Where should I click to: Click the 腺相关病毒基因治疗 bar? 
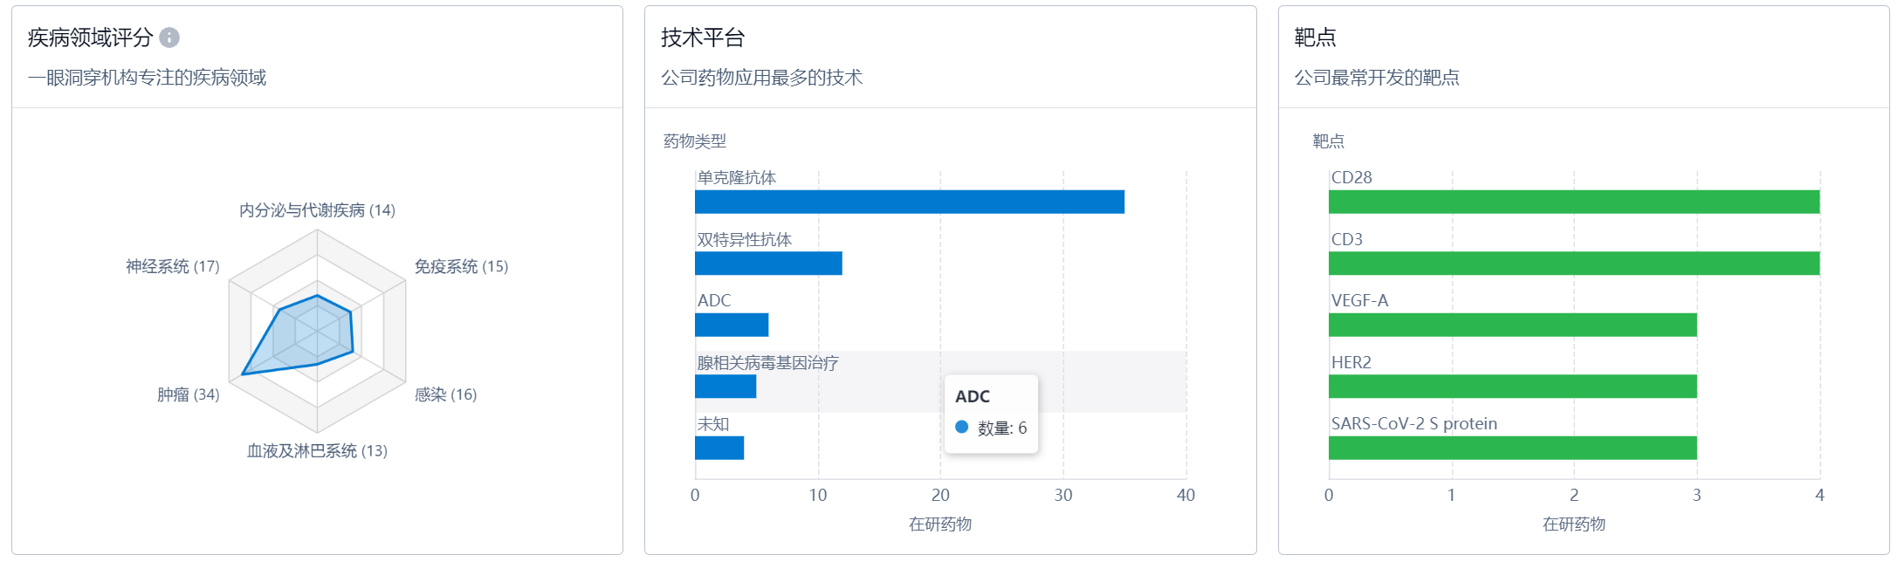726,387
